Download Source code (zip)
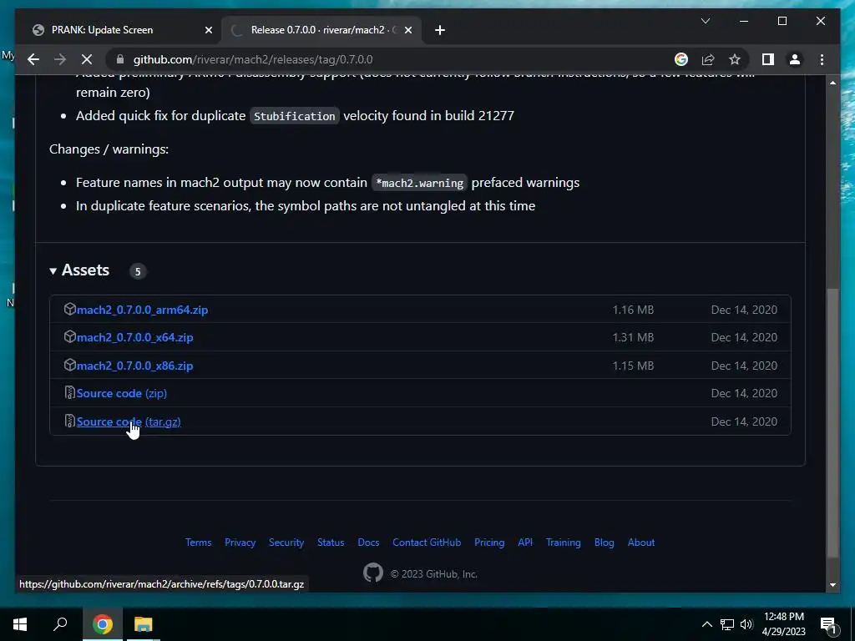The width and height of the screenshot is (855, 641). tap(122, 393)
